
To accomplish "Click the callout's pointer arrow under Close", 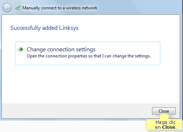I will point(164,116).
